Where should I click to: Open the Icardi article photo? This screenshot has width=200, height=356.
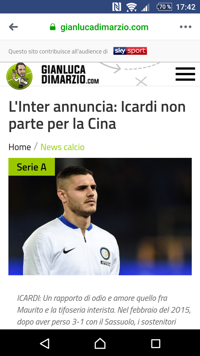[100, 217]
